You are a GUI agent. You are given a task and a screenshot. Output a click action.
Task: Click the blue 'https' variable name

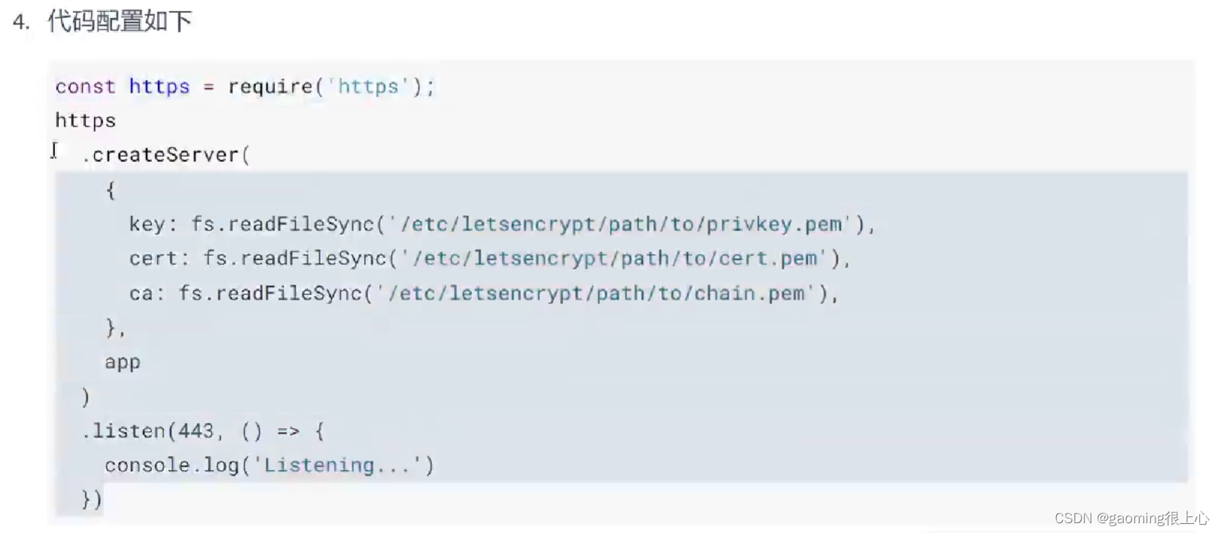160,87
